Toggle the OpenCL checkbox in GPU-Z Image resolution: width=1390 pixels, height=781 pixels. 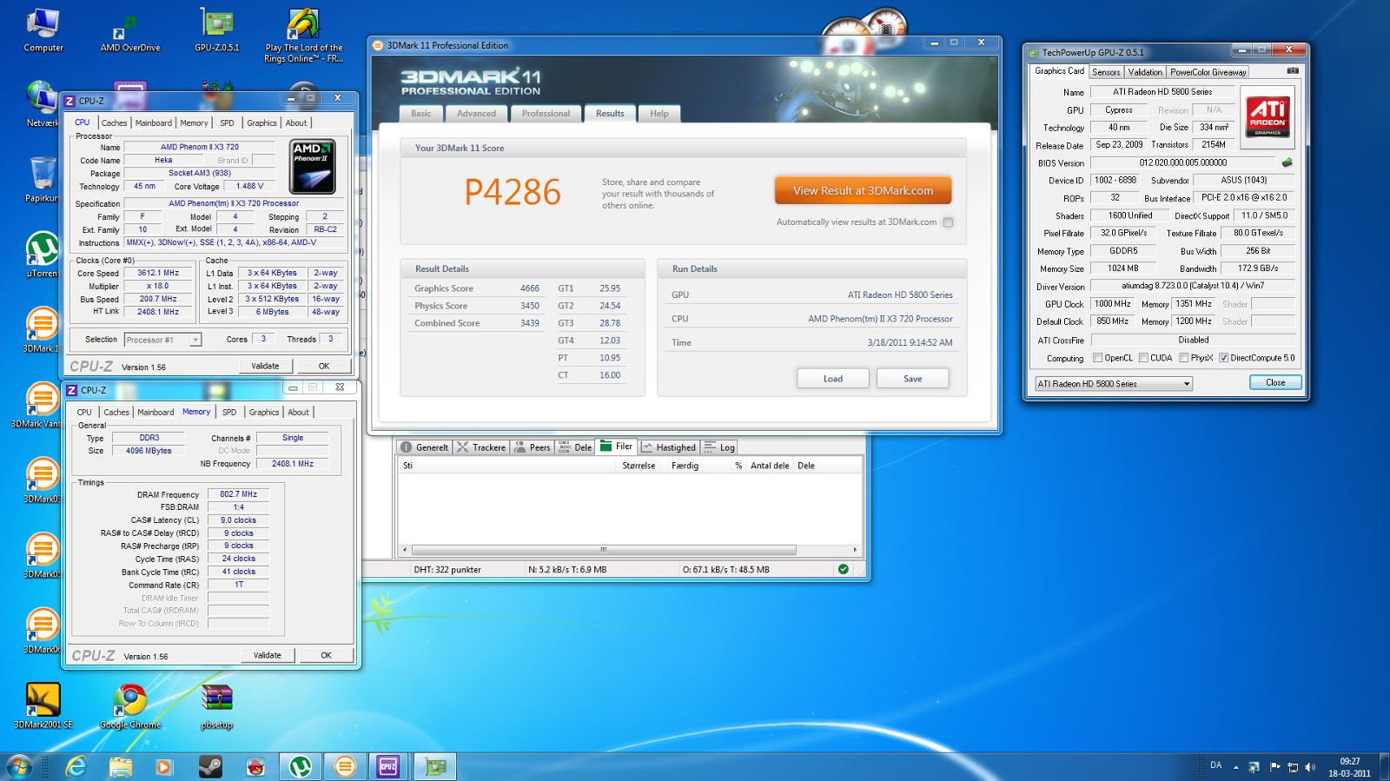[x=1097, y=358]
